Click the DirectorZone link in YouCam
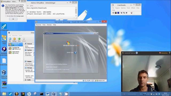Viewport: 171px width, 96px height. point(164,53)
